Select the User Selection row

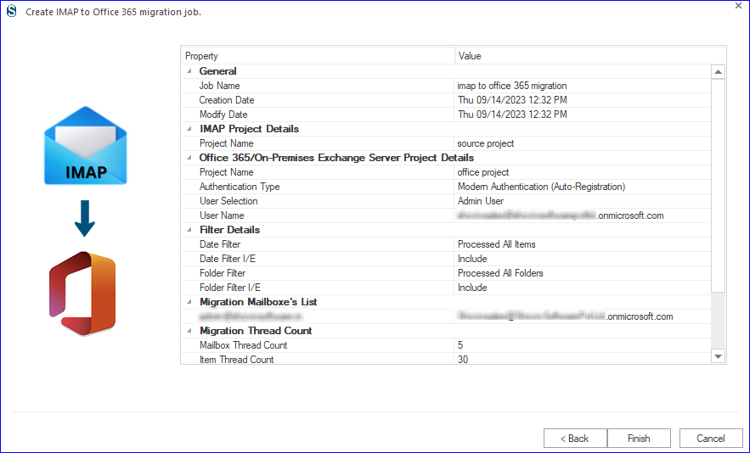447,201
